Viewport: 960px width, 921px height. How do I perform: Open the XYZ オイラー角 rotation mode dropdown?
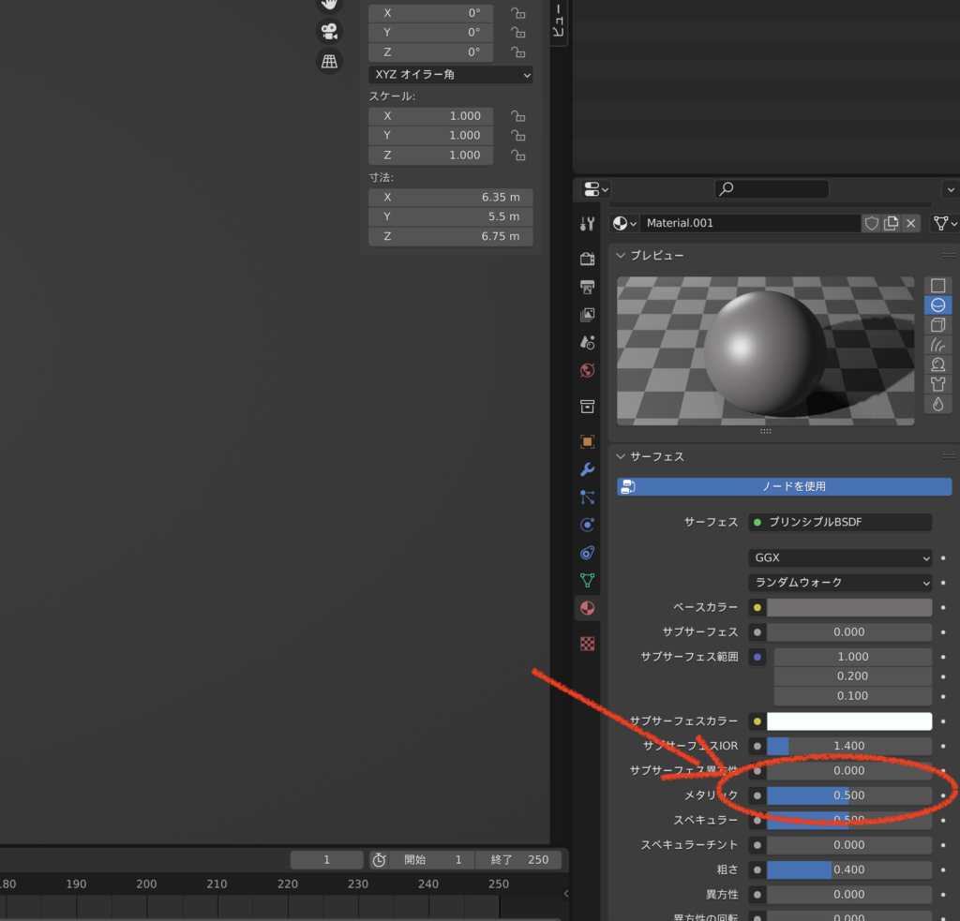click(451, 74)
